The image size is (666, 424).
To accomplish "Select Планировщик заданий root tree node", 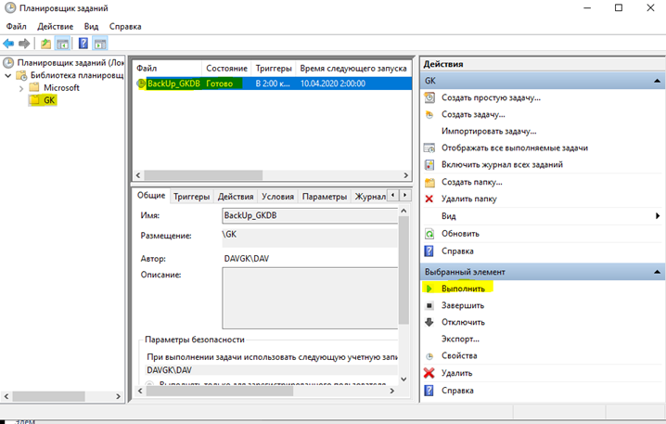I will [x=70, y=63].
